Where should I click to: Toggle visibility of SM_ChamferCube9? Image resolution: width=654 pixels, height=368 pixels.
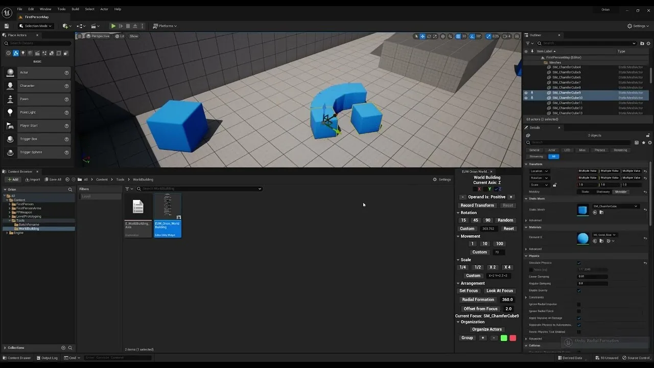[526, 93]
